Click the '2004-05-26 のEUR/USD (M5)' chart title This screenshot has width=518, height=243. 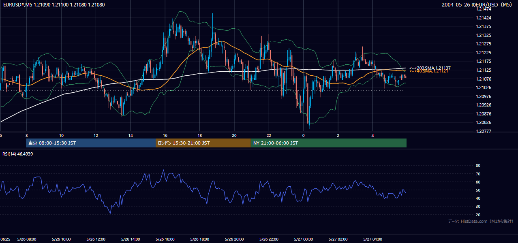(476, 4)
